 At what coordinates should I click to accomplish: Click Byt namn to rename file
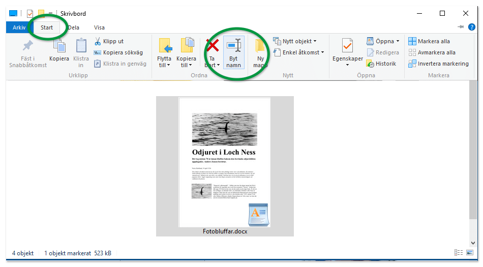click(233, 52)
